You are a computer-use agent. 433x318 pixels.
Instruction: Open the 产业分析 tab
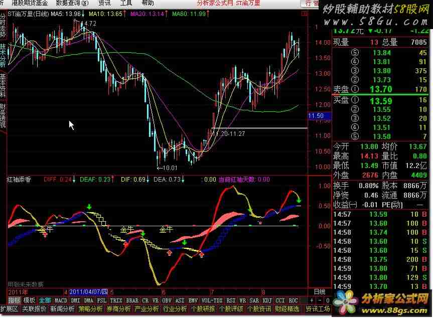click(147, 309)
